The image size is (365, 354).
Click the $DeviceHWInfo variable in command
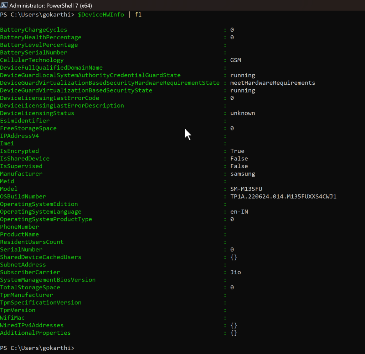(x=101, y=15)
